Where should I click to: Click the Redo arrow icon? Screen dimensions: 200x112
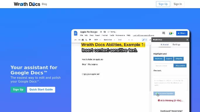point(79,40)
